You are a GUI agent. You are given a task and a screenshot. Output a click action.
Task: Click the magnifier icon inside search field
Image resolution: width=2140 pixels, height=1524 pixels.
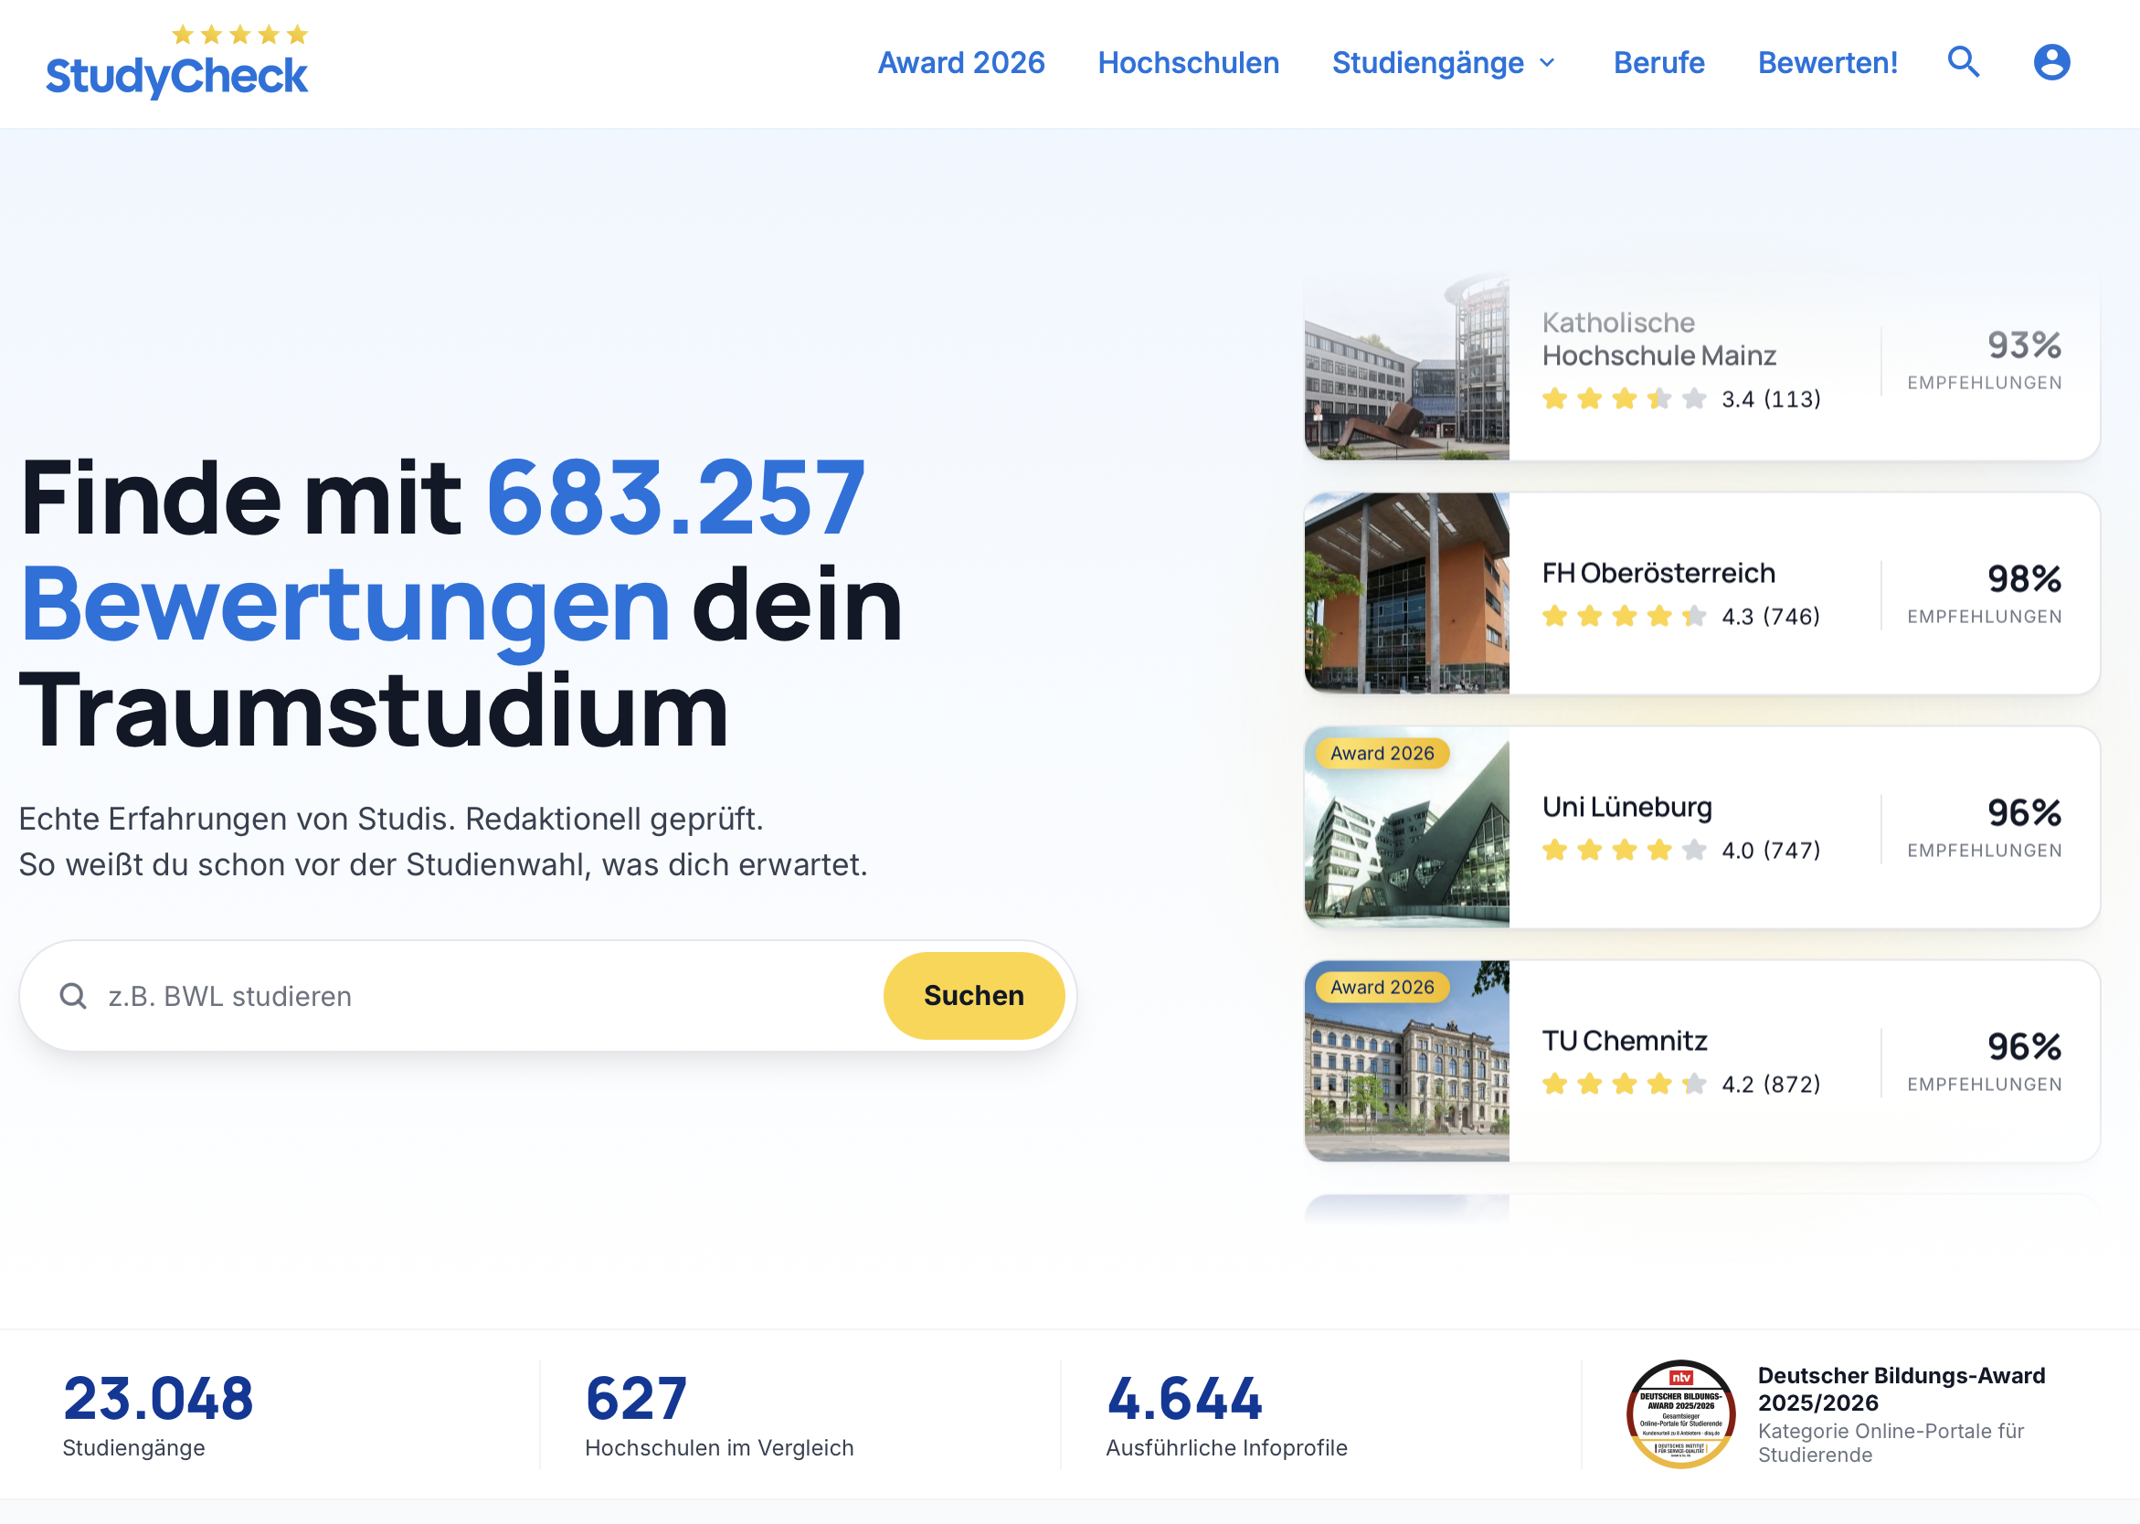coord(73,996)
